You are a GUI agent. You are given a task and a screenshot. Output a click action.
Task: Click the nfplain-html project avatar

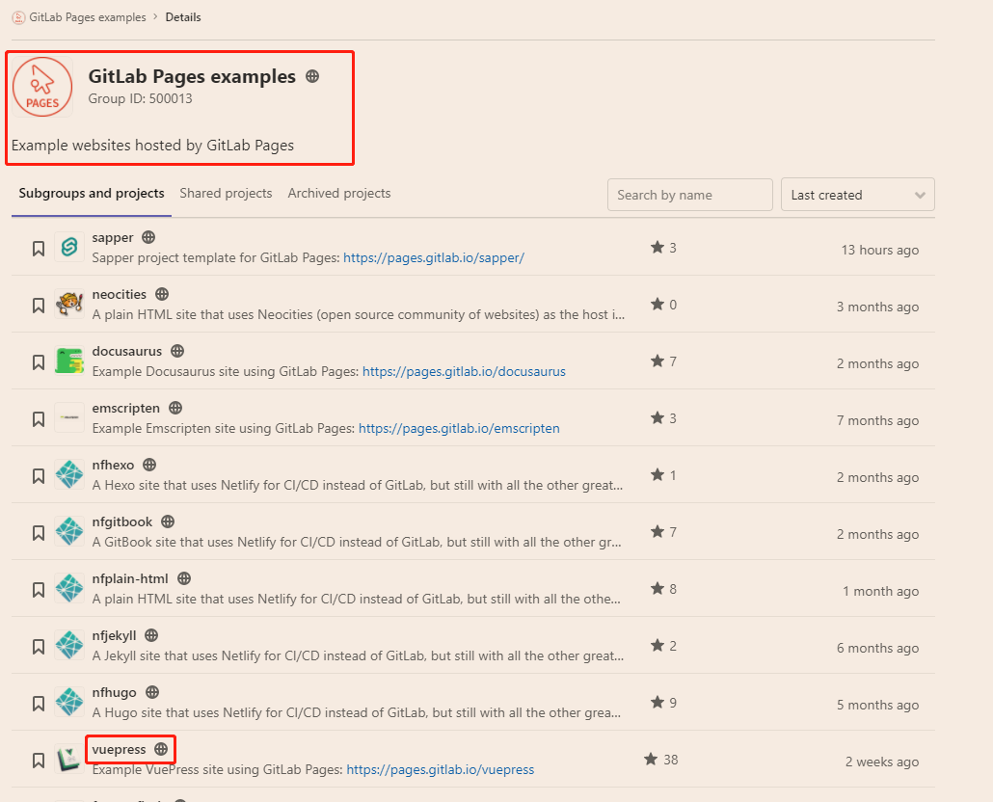tap(69, 589)
